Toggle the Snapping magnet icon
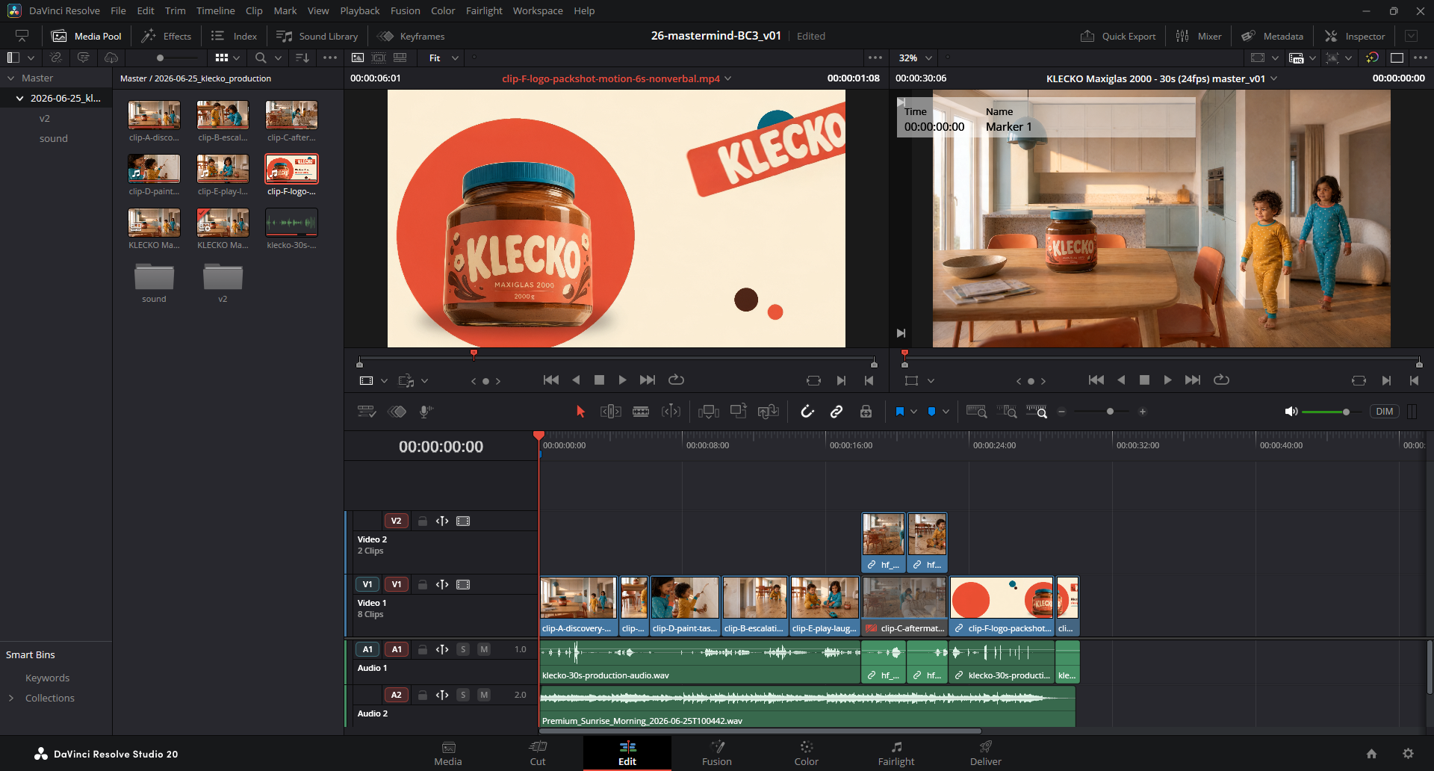This screenshot has height=771, width=1434. (807, 412)
